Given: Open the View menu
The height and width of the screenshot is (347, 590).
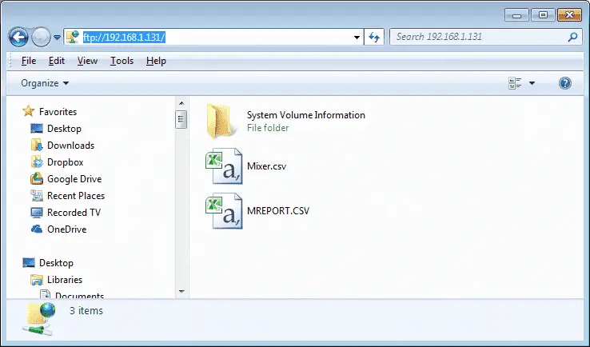Looking at the screenshot, I should tap(87, 61).
